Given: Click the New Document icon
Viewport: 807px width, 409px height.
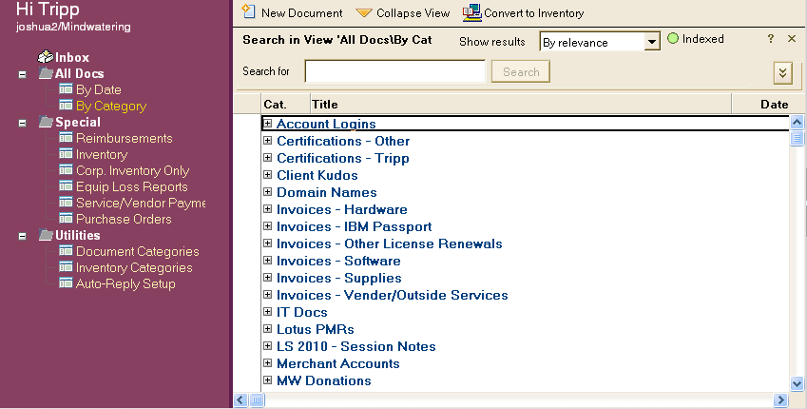Looking at the screenshot, I should click(x=248, y=12).
